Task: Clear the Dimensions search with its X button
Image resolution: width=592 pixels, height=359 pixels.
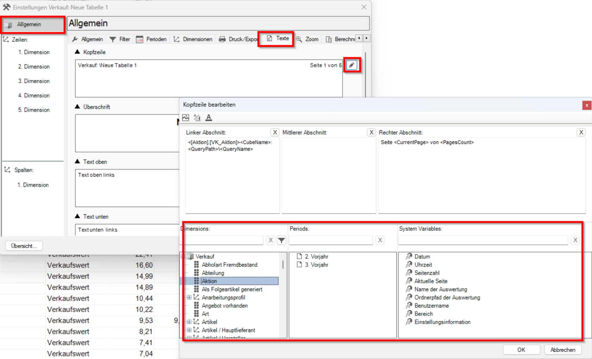Action: point(271,240)
